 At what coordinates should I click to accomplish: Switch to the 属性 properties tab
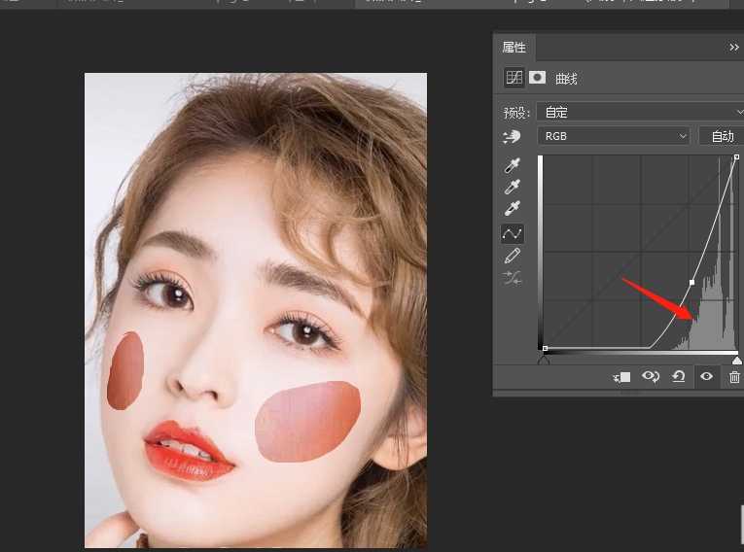[x=514, y=47]
